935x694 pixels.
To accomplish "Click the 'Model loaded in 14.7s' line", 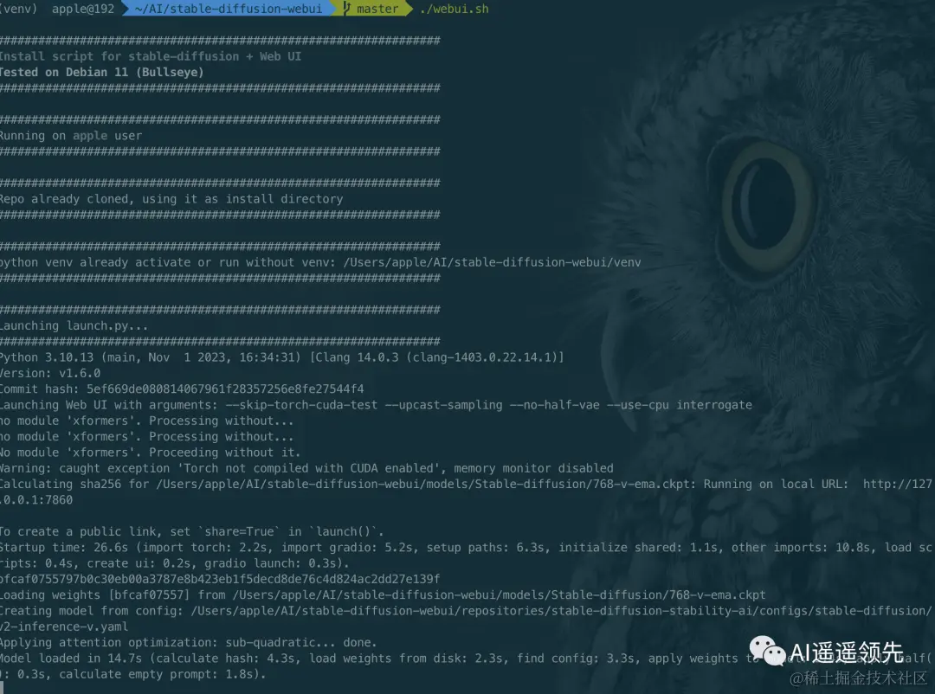I will coord(467,659).
